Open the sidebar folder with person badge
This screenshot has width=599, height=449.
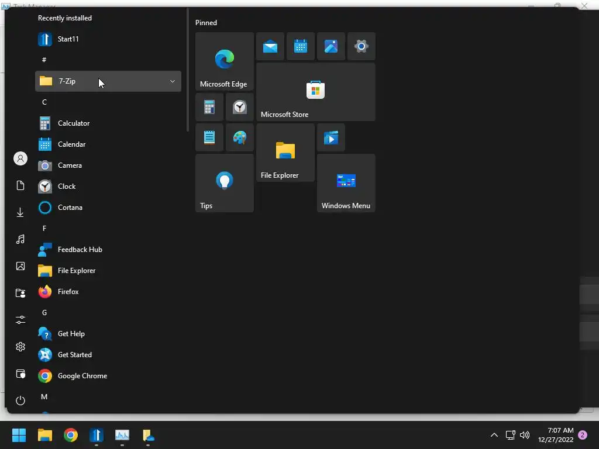20,293
